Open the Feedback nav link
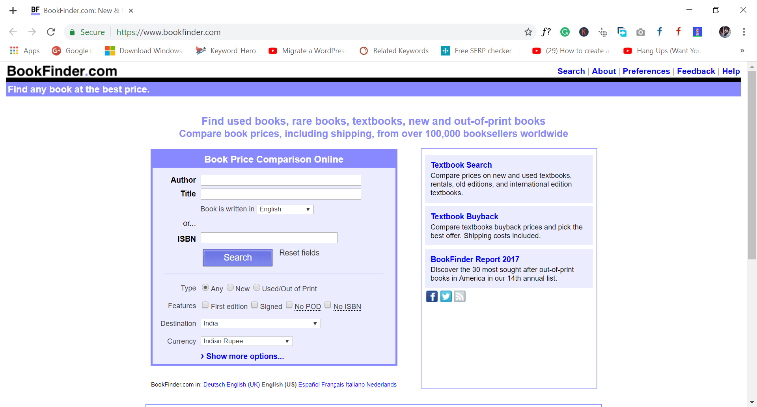The height and width of the screenshot is (407, 757). point(696,71)
